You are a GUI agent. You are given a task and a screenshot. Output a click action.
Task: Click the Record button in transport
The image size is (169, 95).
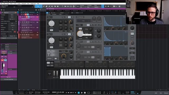pos(85,93)
